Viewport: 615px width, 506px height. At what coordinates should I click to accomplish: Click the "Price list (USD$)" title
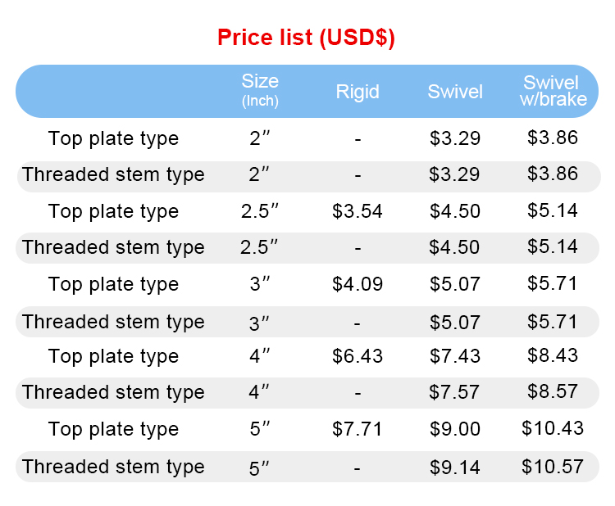(x=306, y=38)
